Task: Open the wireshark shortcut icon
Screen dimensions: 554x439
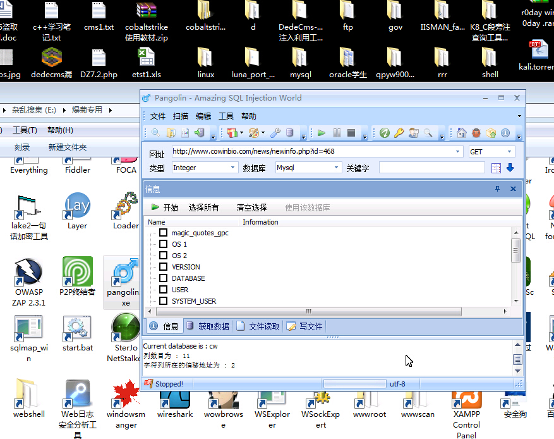Action: pos(175,405)
